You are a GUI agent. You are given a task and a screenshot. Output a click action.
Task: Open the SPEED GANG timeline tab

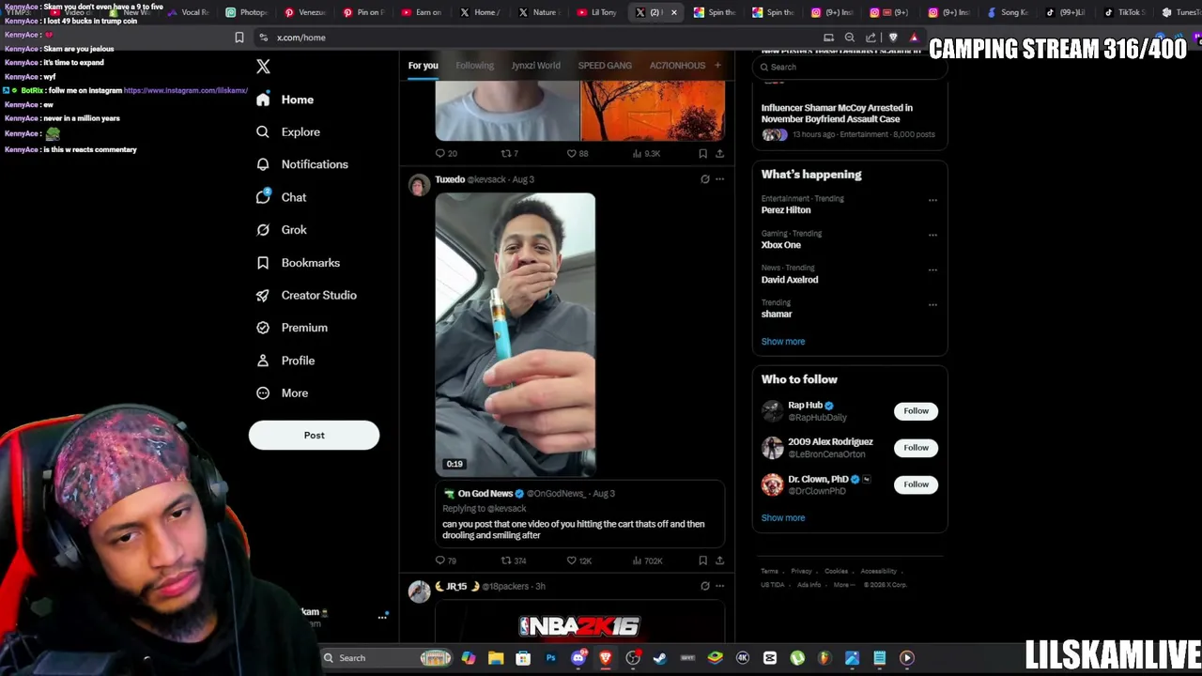tap(605, 66)
